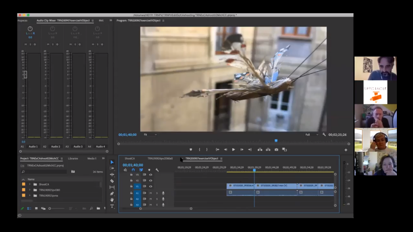Click the Audio 1 fader handle
Screen dimensions: 413x232
[25, 74]
